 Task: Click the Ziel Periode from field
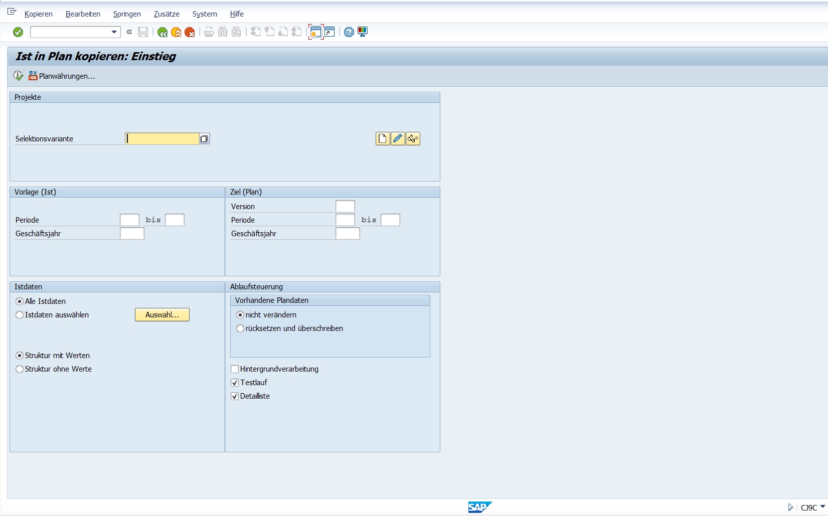345,220
